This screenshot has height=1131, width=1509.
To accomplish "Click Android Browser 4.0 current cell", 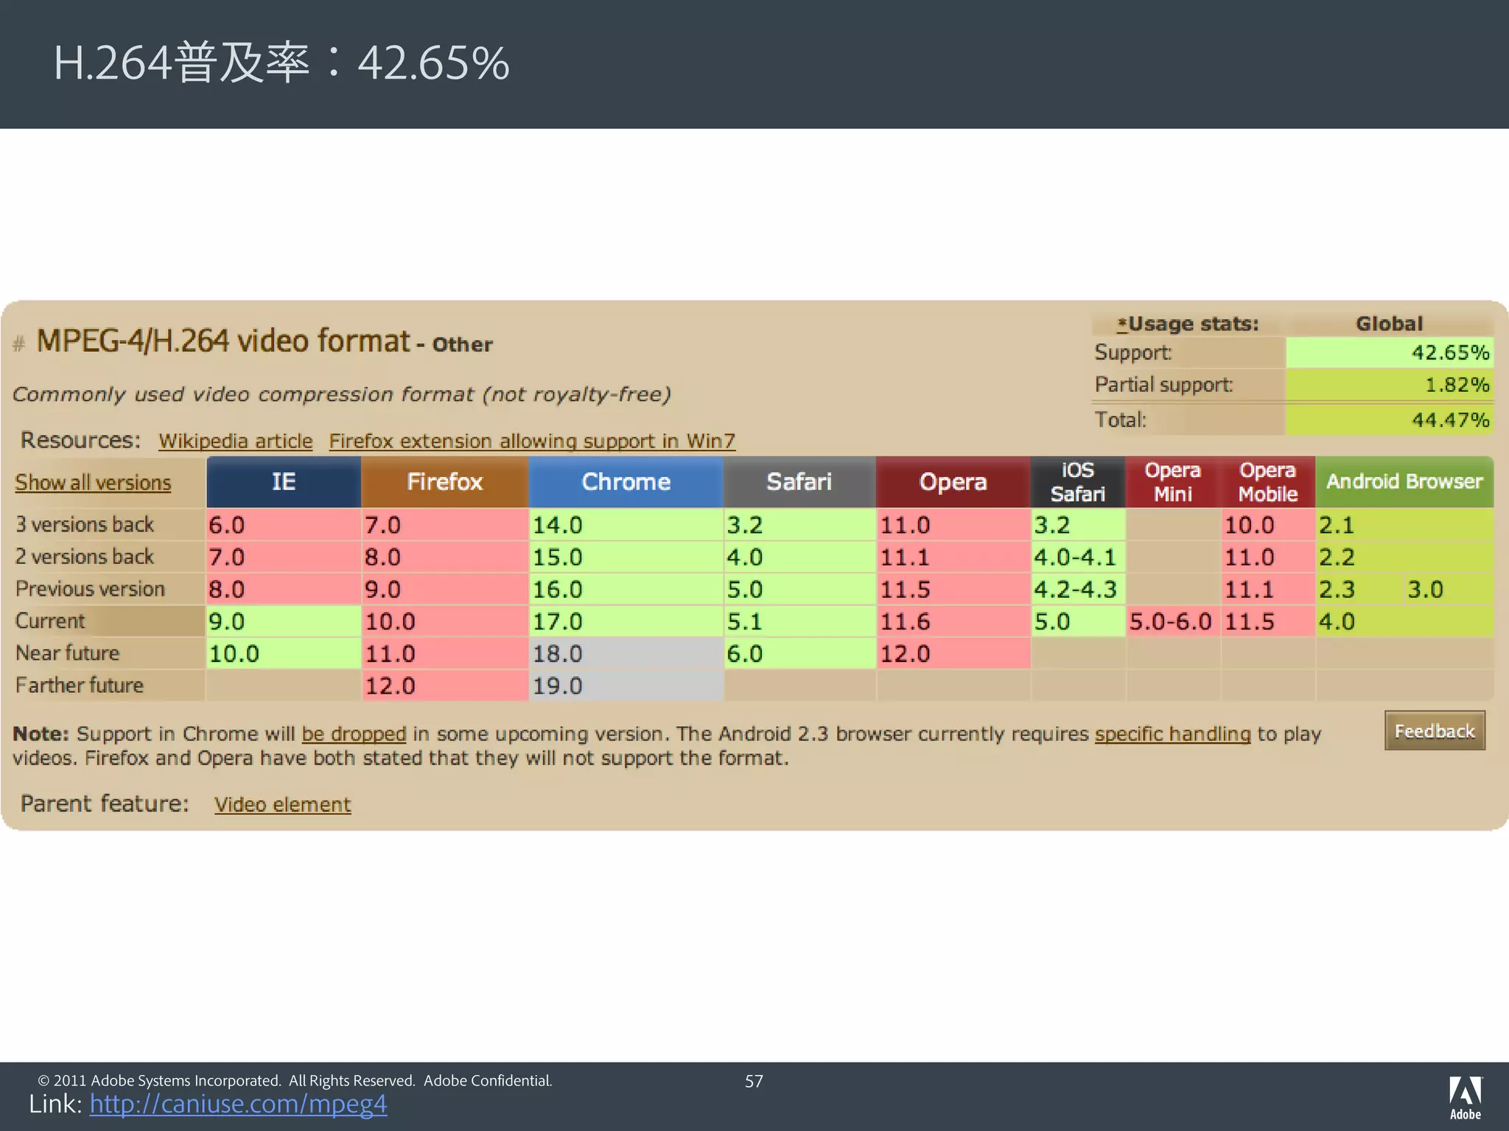I will (x=1405, y=621).
